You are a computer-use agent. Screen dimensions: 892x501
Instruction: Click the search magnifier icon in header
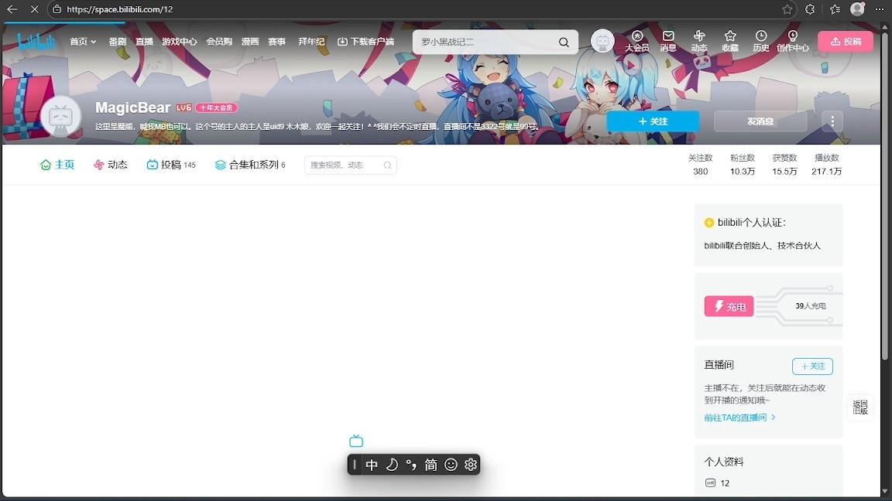[564, 42]
